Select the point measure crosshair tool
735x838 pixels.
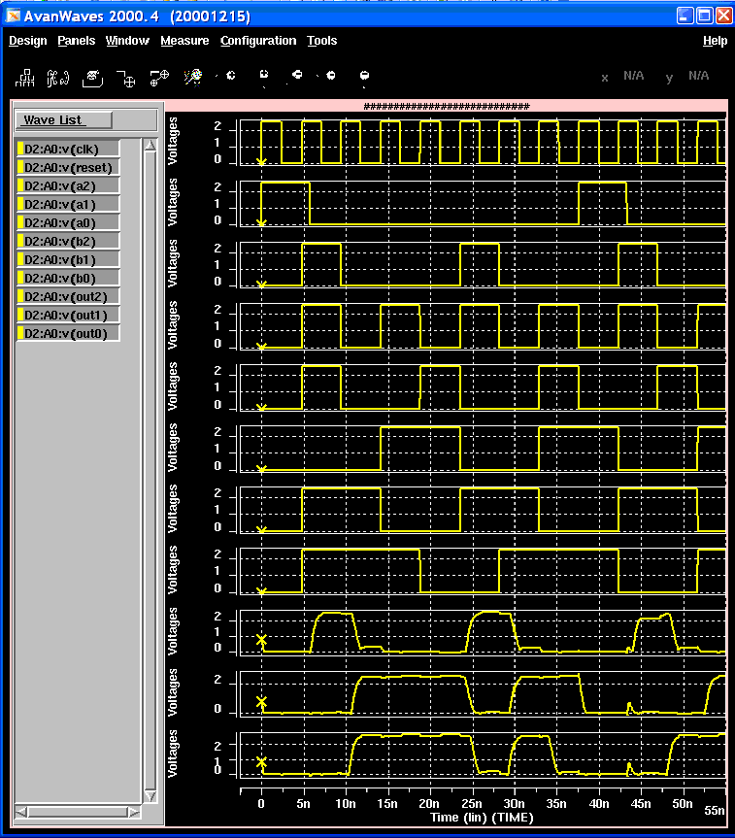point(126,79)
